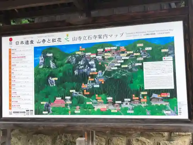193x145 pixels.
Task: Click the heading '日本遺産 山寺と紅花'
Action: (39, 41)
